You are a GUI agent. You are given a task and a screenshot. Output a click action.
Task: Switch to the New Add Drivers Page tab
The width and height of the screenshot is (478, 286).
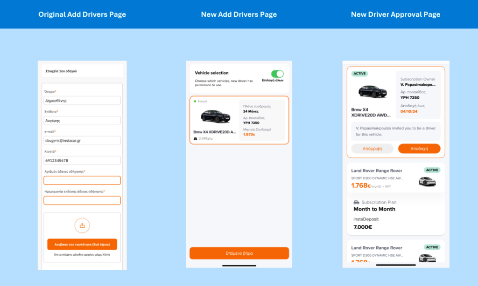click(x=239, y=14)
